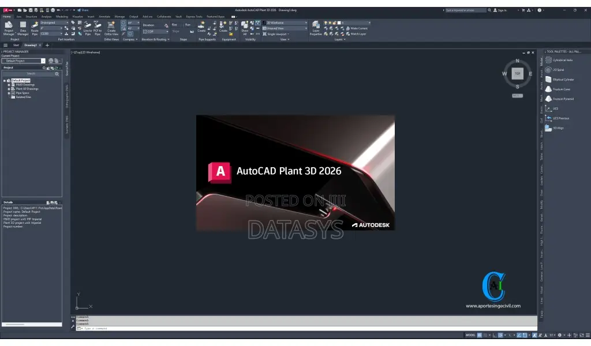This screenshot has height=346, width=591.
Task: Open the Project Manager tool
Action: coord(9,28)
